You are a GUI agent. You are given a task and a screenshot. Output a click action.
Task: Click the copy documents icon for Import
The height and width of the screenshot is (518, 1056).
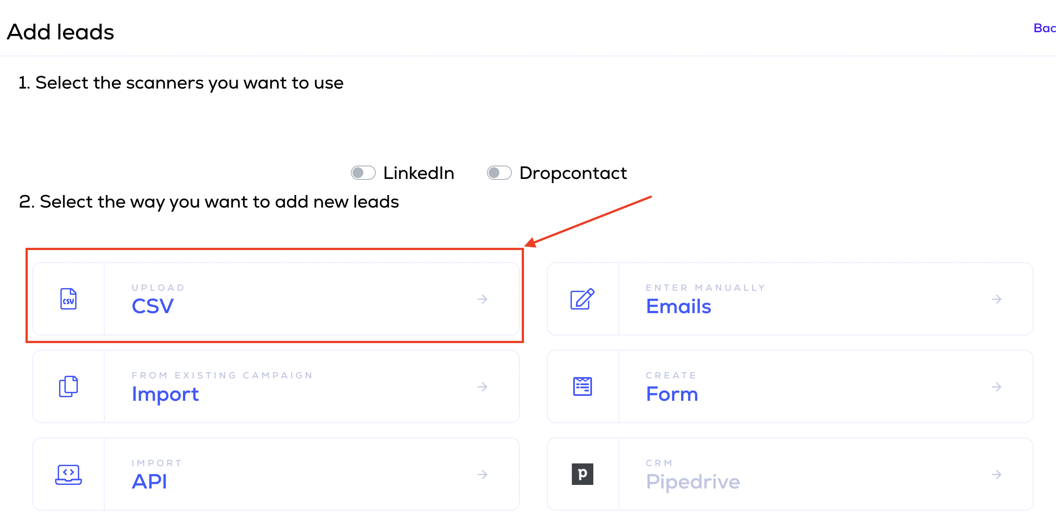(68, 386)
